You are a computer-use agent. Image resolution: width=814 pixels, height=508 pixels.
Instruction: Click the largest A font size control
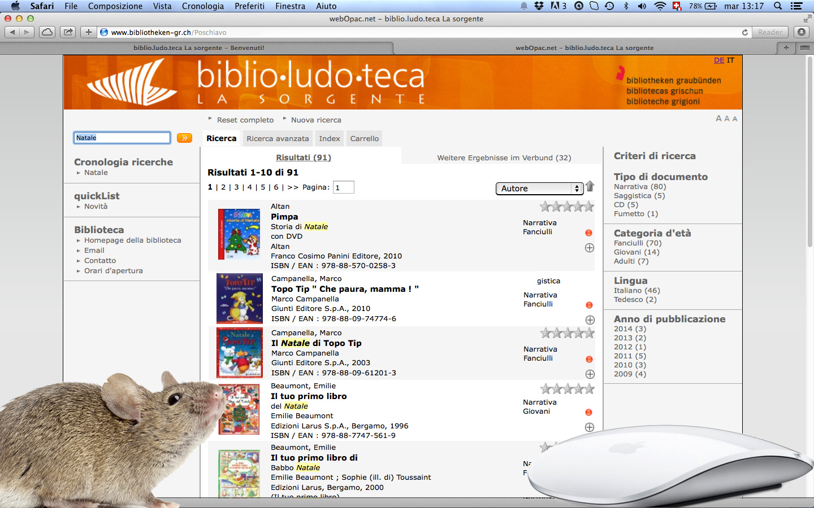point(718,119)
